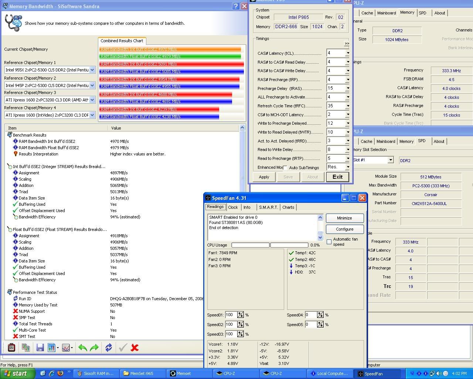Screen dimensions: 473x379
Task: Switch to MemSet i965 folder taskbar button
Action: [142, 373]
